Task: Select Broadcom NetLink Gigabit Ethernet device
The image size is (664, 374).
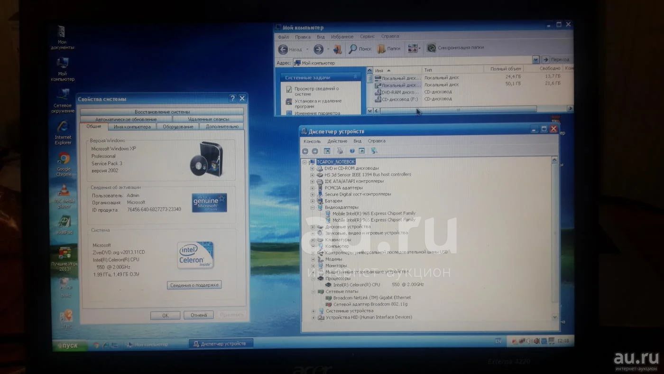Action: (368, 298)
